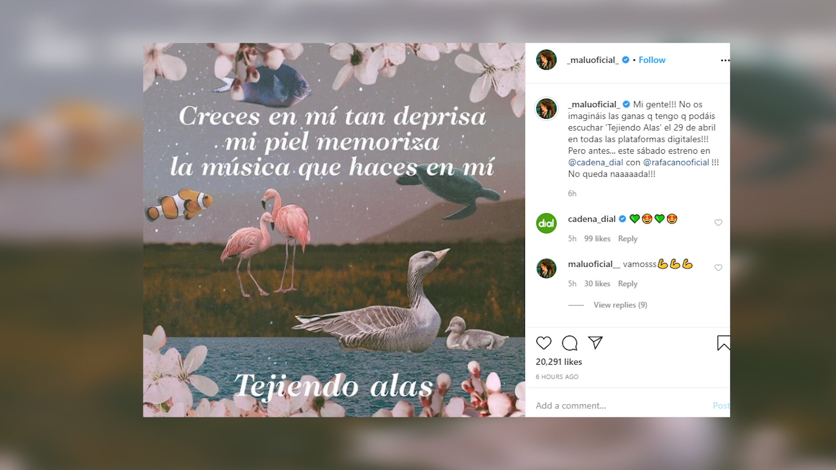Viewport: 836px width, 470px height.
Task: Open maluoficial__ commenter avatar
Action: point(546,269)
